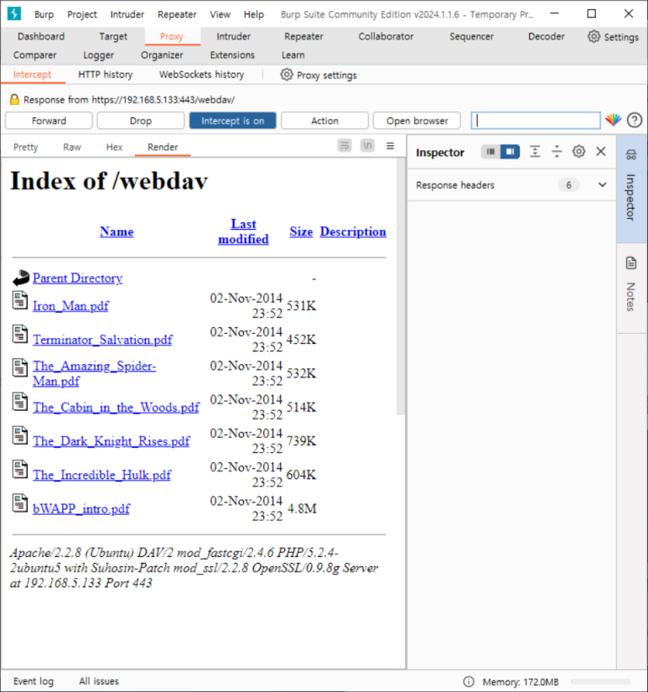This screenshot has height=692, width=648.
Task: Click Open browser button
Action: coord(417,121)
